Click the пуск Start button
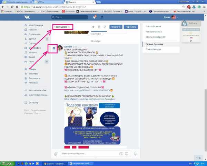 tap(8, 164)
